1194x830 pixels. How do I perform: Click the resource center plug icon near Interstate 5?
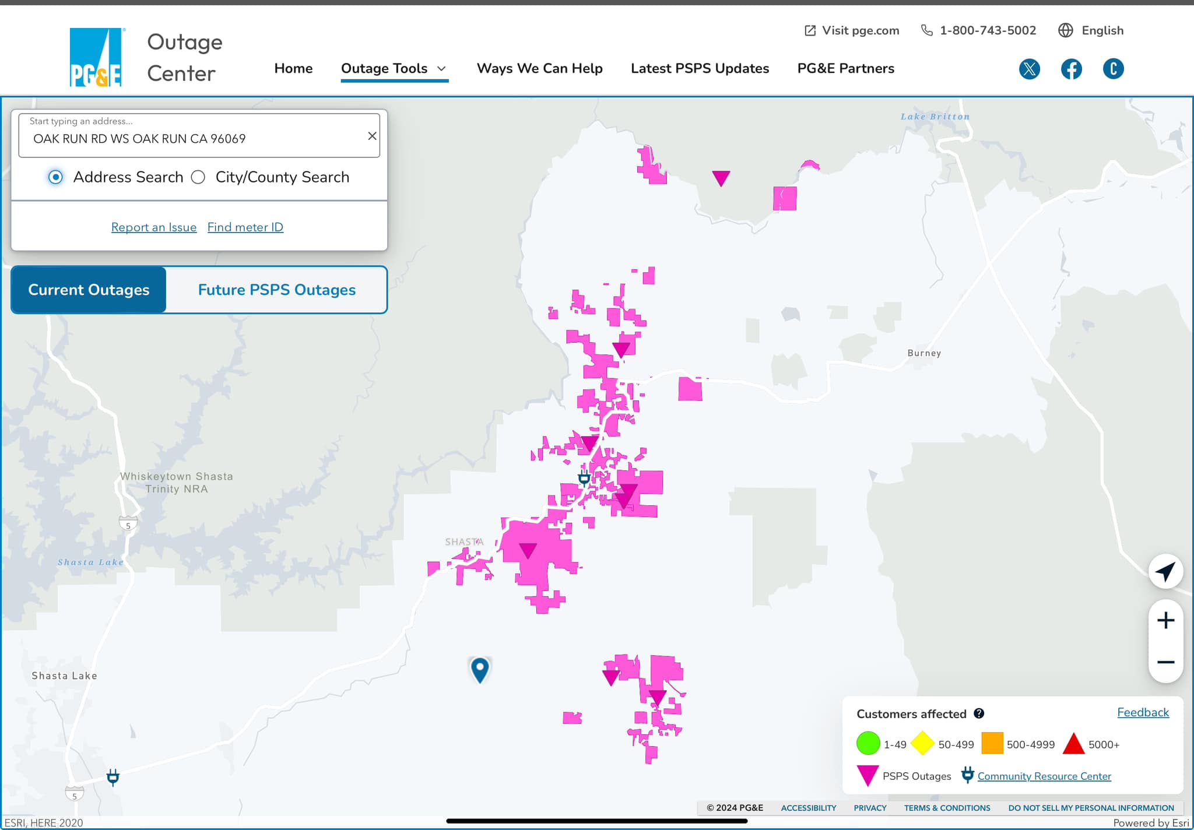point(113,777)
